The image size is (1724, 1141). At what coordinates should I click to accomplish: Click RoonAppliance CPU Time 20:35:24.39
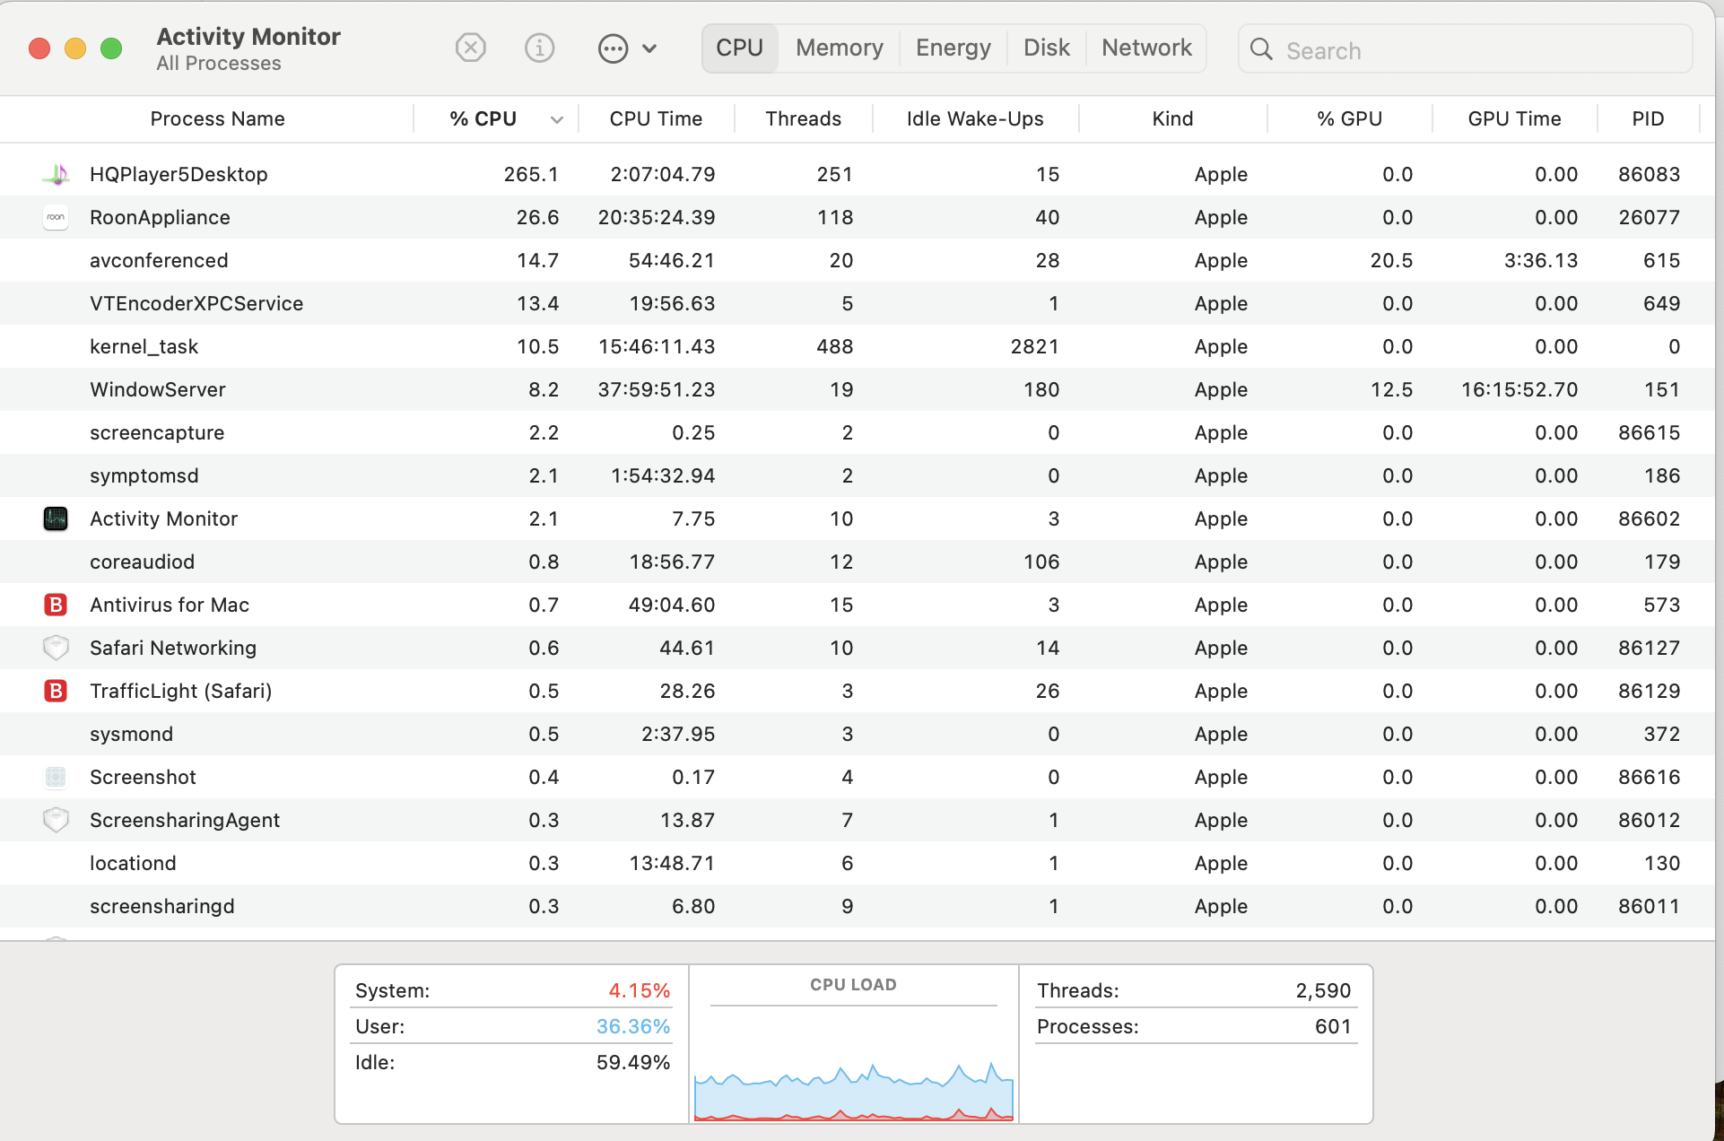click(657, 217)
